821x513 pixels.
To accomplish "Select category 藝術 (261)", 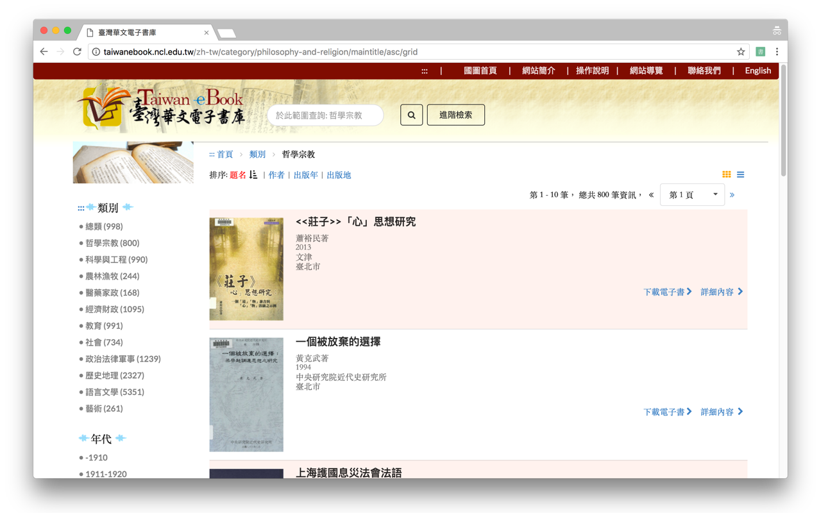I will [x=104, y=408].
